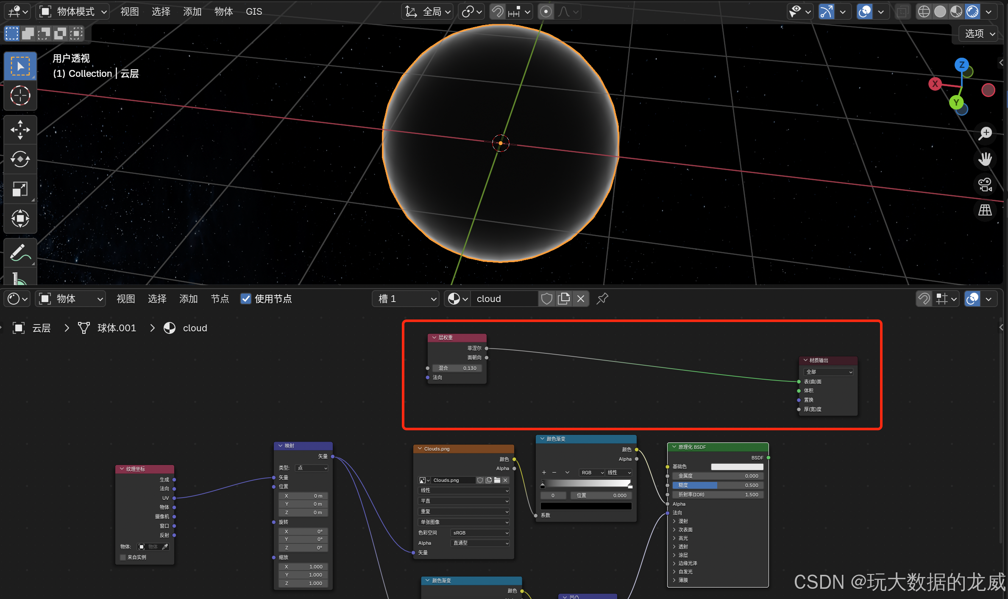Uncheck the 使用节点 checkbox
This screenshot has height=599, width=1008.
[246, 299]
